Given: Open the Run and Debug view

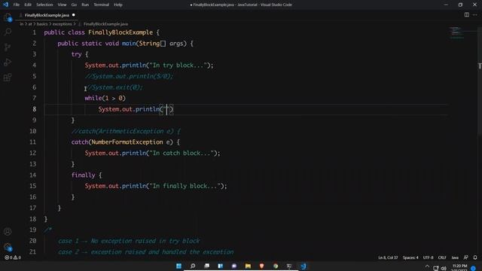Looking at the screenshot, I should 8,62.
